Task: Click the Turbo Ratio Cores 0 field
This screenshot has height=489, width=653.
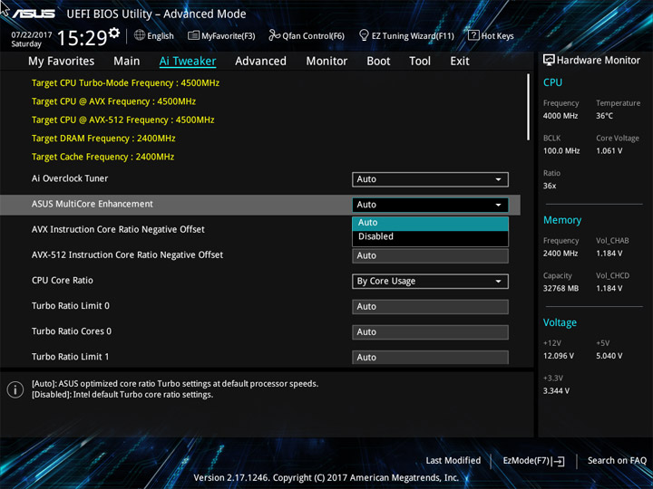Action: [430, 331]
